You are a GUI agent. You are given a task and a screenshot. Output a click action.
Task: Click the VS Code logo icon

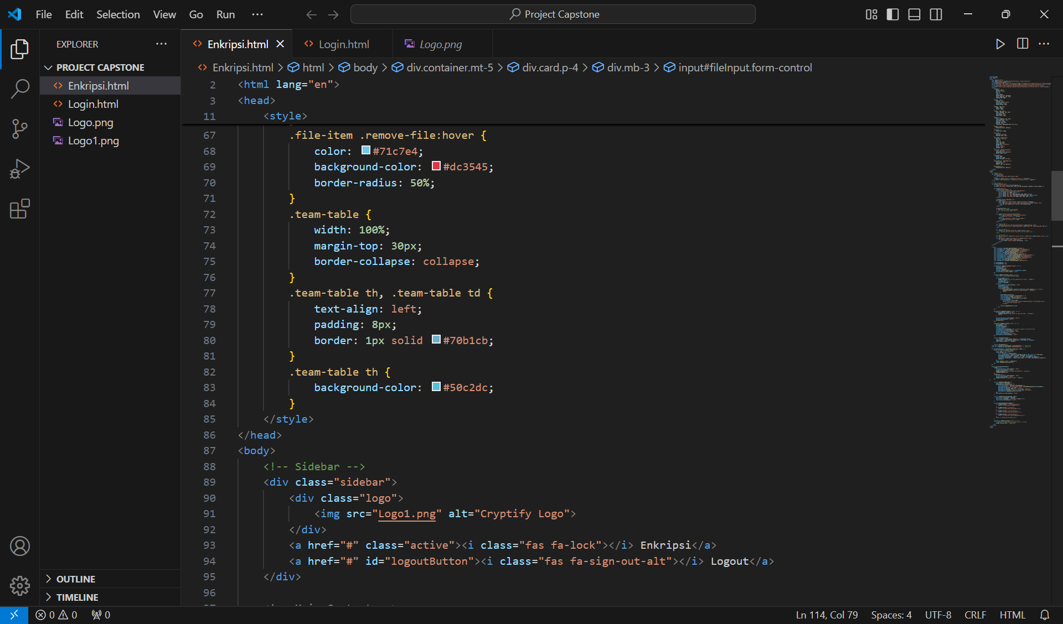tap(14, 14)
